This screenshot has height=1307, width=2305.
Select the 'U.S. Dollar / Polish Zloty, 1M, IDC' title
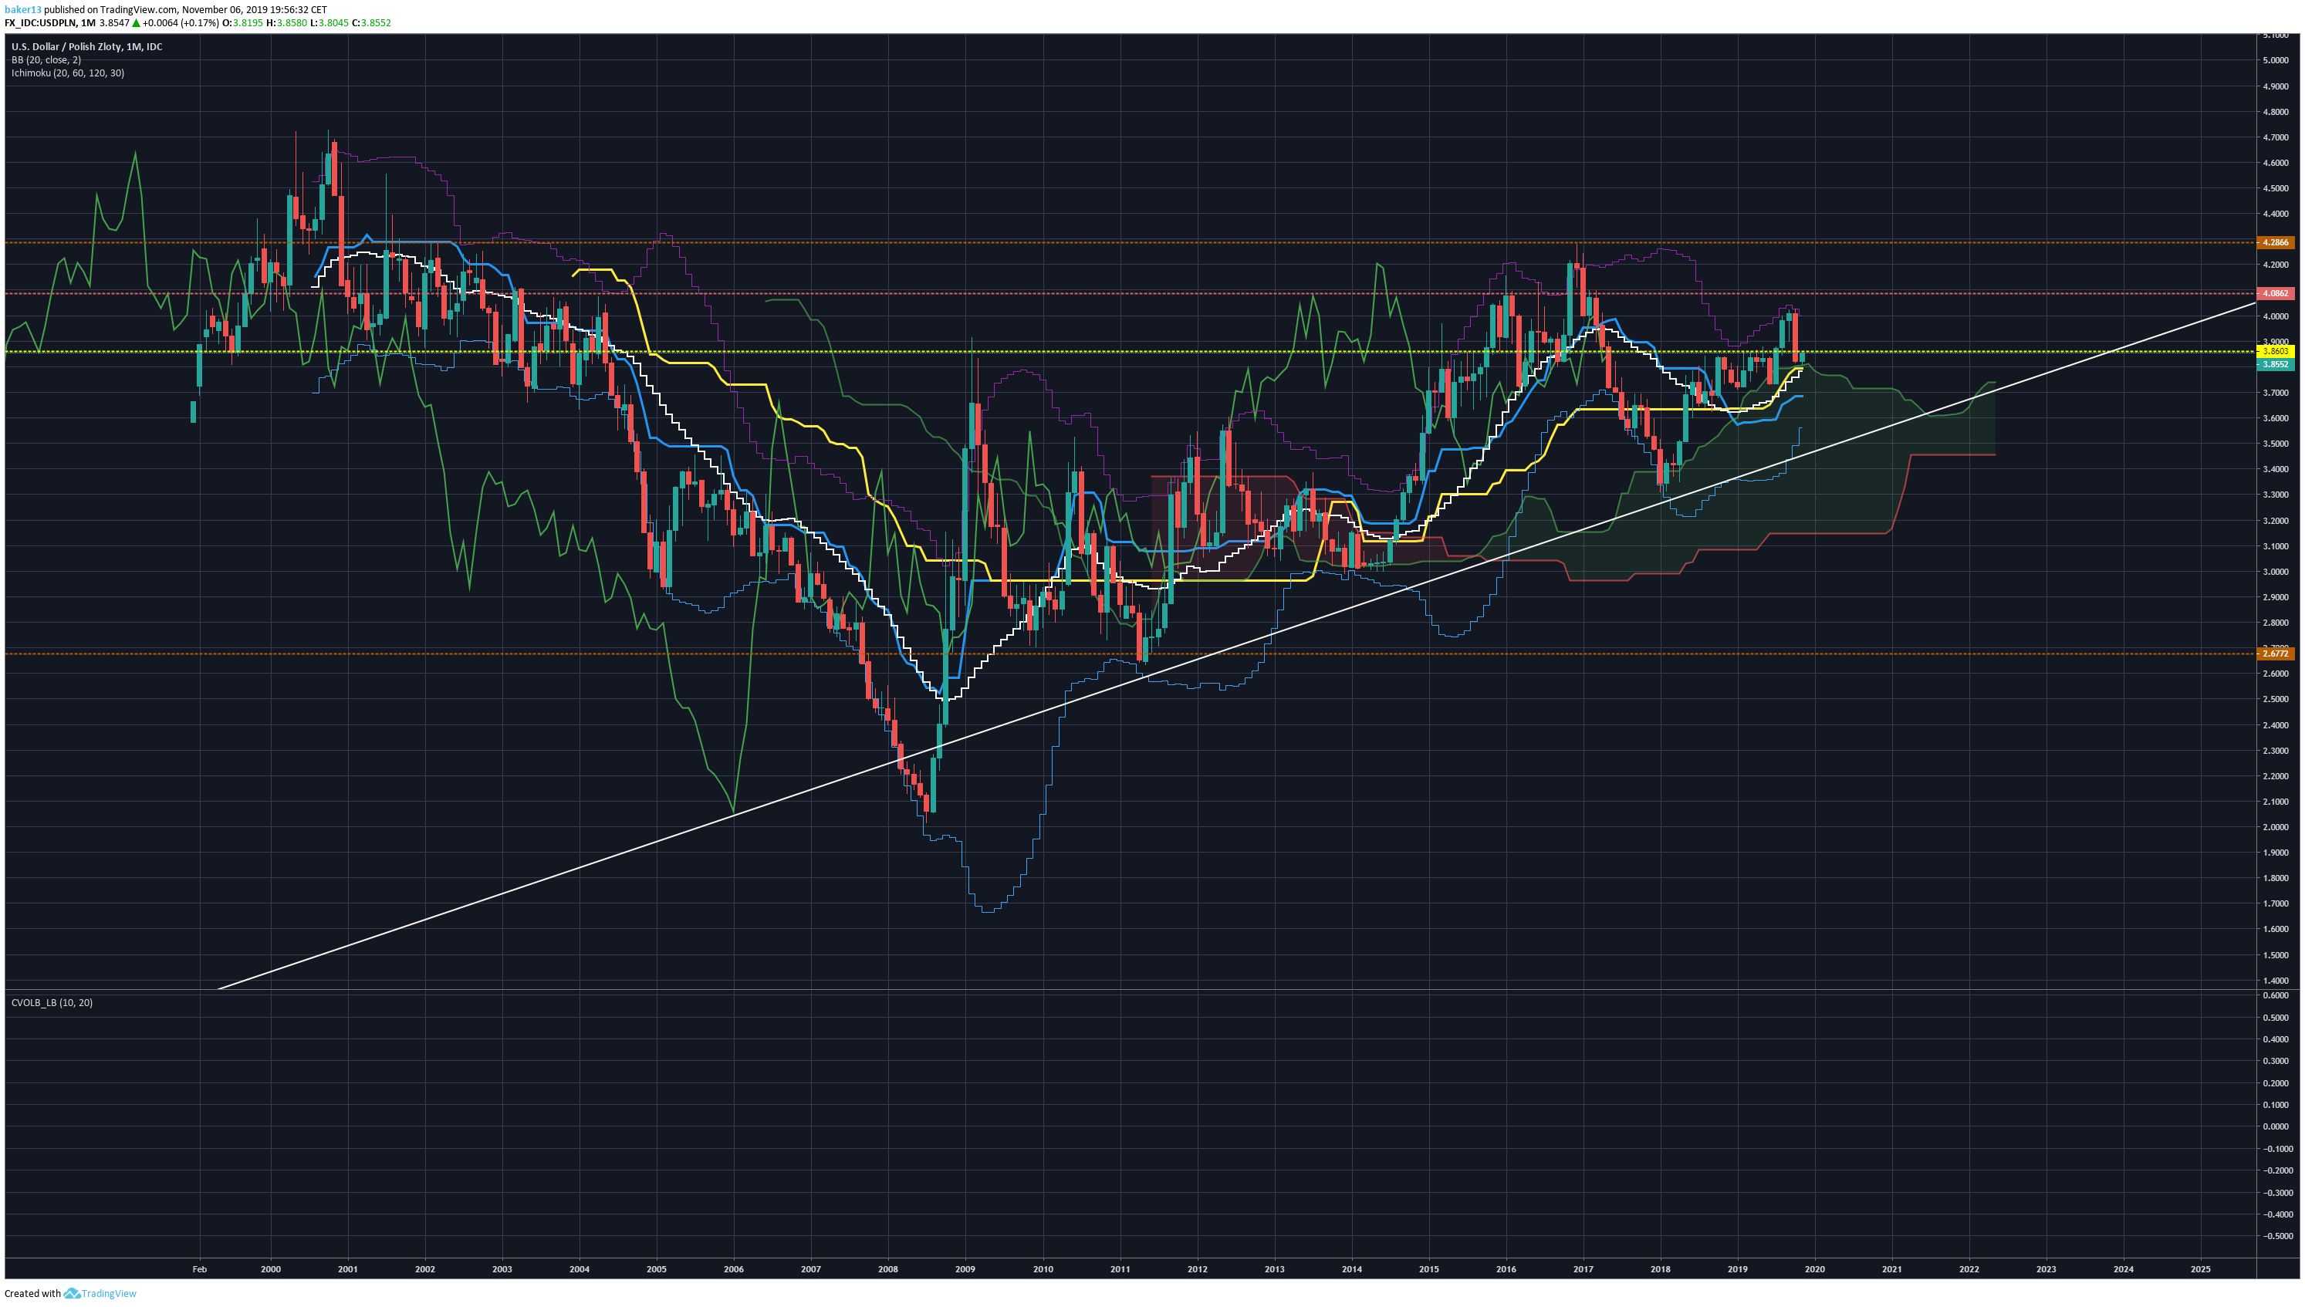click(x=87, y=46)
